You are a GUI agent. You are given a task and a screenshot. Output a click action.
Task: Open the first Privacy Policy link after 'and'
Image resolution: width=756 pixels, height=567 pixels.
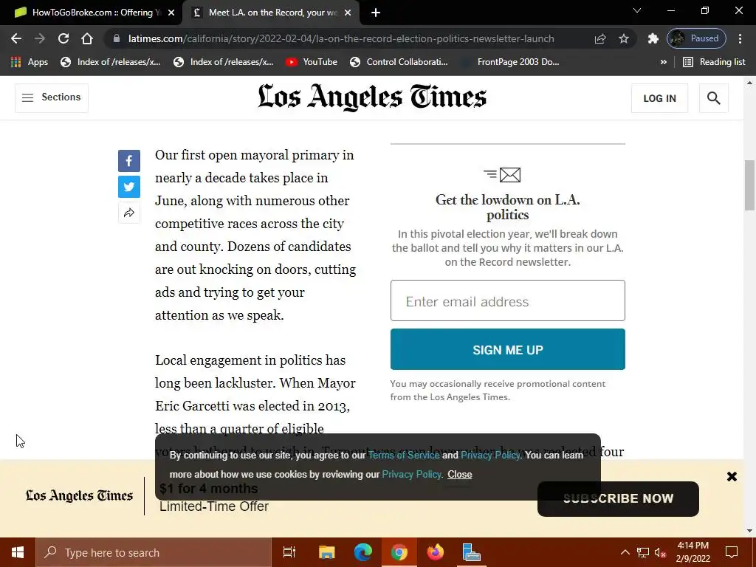(x=490, y=455)
